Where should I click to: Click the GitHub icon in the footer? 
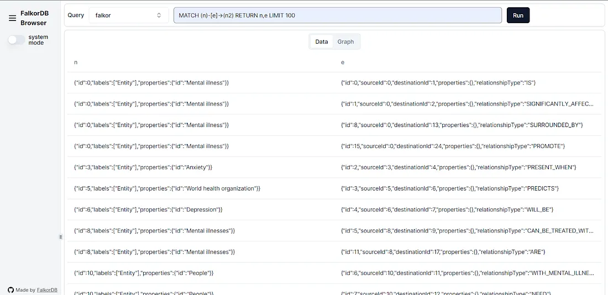click(11, 290)
